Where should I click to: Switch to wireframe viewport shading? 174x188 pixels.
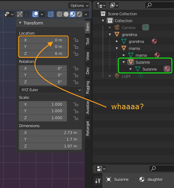pyautogui.click(x=59, y=14)
